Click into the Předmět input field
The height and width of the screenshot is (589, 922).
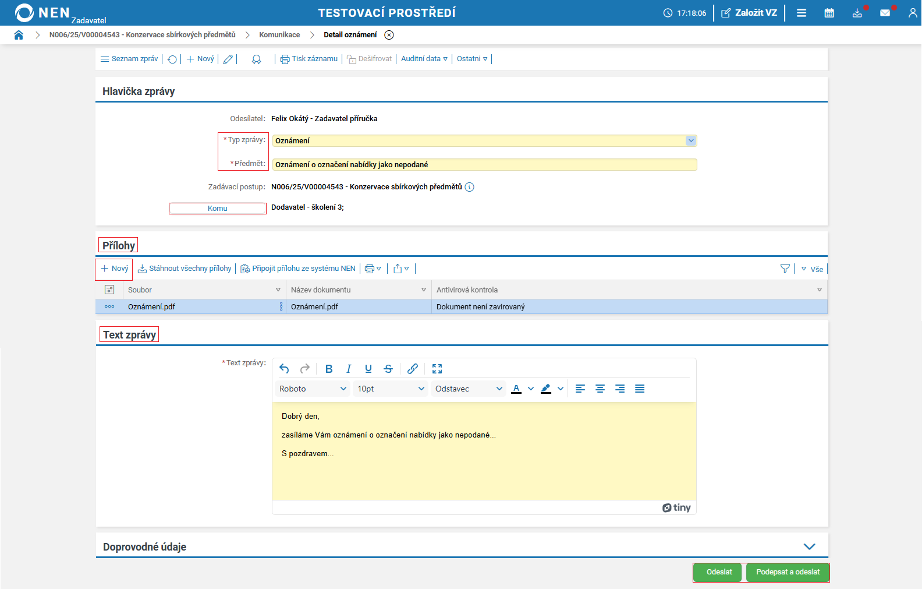484,165
